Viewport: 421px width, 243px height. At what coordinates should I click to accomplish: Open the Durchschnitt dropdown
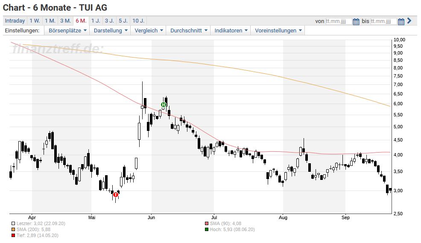(x=188, y=31)
